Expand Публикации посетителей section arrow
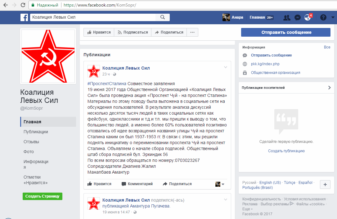Image resolution: width=337 pixels, height=219 pixels. tap(329, 88)
